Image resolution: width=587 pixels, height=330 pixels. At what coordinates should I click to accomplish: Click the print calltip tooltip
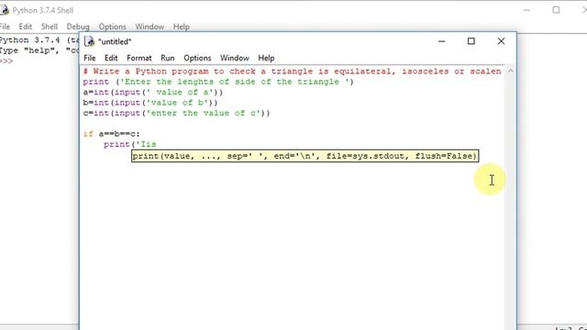click(305, 156)
